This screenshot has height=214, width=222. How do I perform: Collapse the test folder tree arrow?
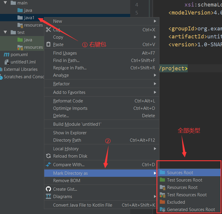point(5,32)
